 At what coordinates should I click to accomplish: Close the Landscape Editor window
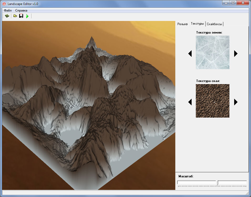tap(243, 3)
